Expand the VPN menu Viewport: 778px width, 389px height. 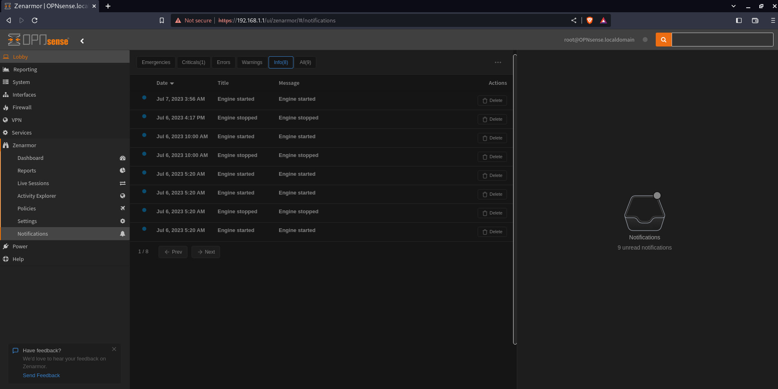pyautogui.click(x=65, y=120)
